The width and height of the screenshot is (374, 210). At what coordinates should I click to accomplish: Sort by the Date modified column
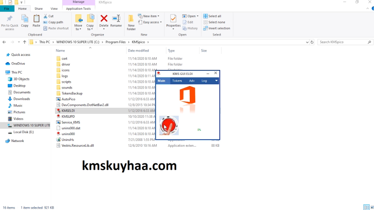[x=138, y=51]
